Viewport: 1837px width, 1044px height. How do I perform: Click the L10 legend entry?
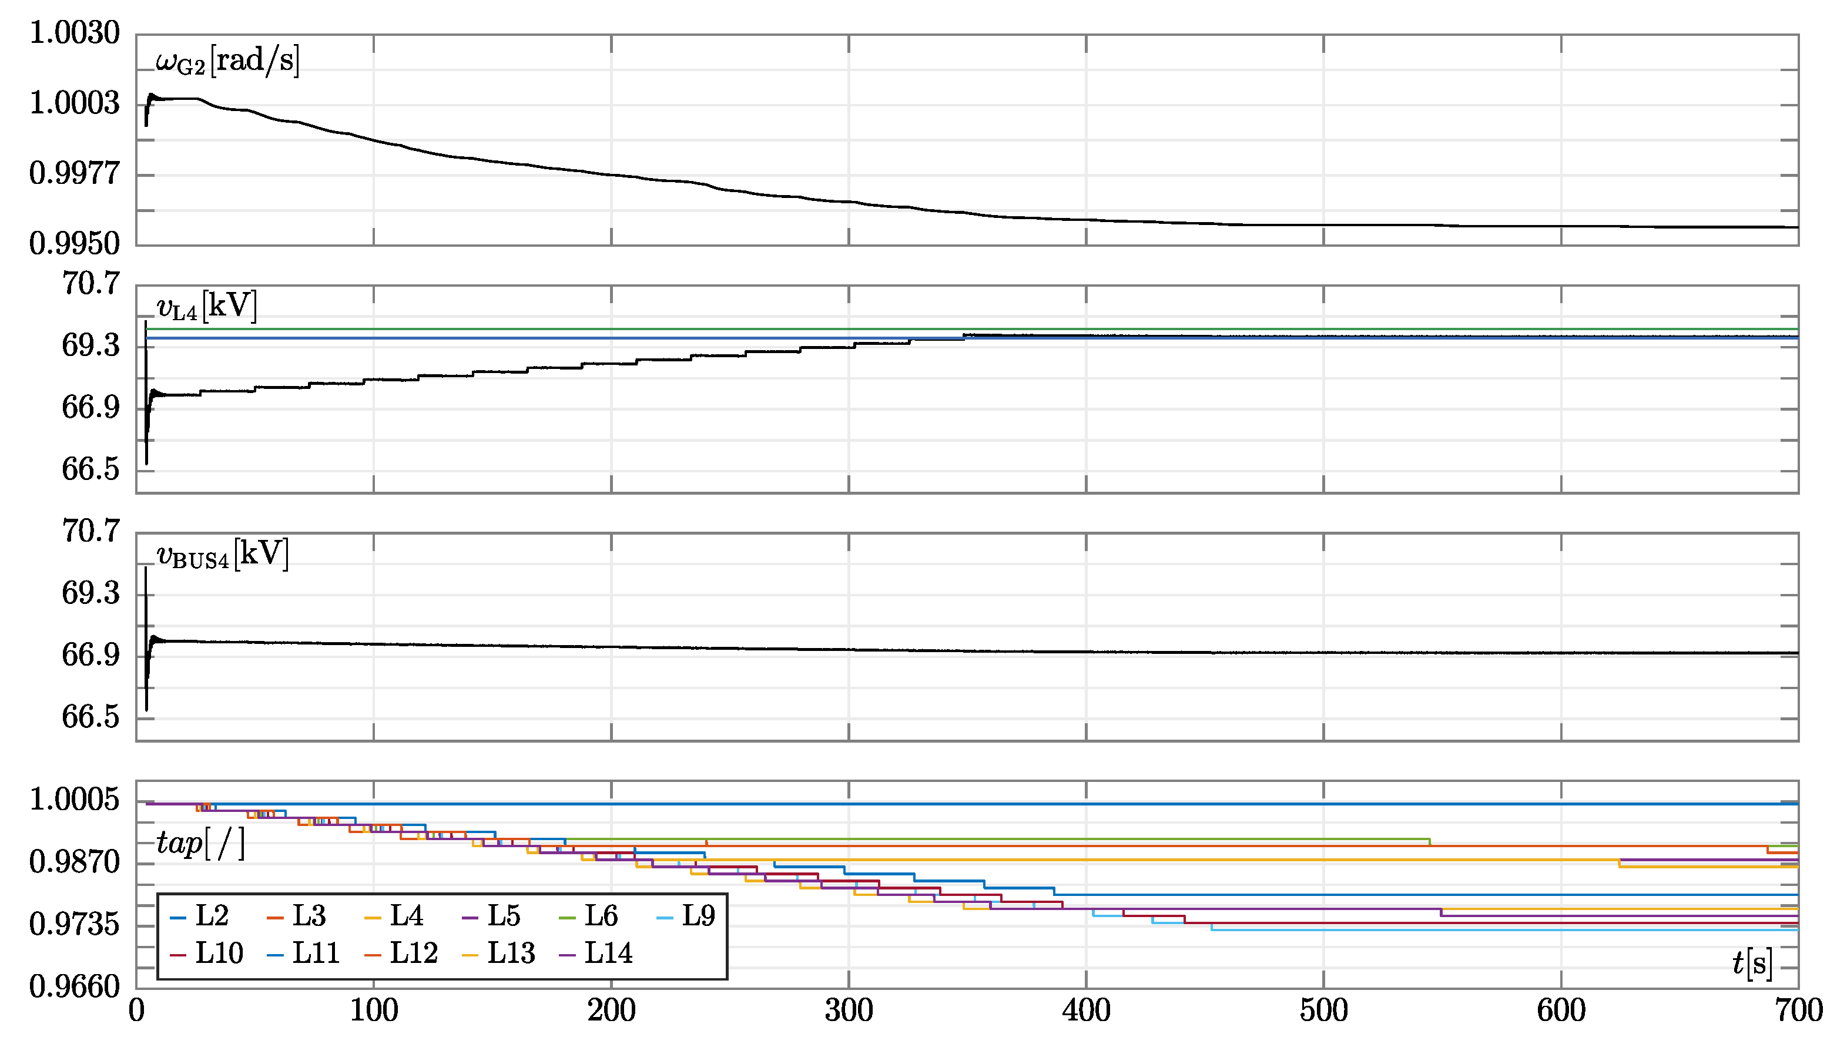219,954
